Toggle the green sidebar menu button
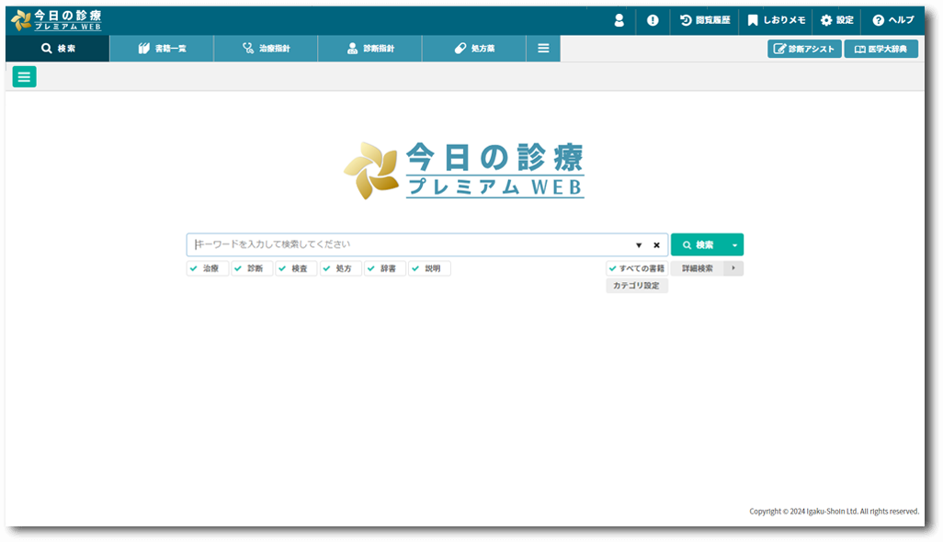This screenshot has height=542, width=943. 25,77
